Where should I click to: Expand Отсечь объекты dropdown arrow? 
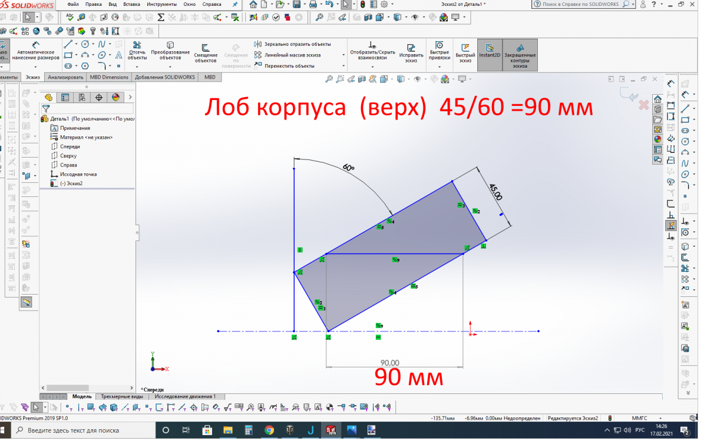(x=137, y=66)
